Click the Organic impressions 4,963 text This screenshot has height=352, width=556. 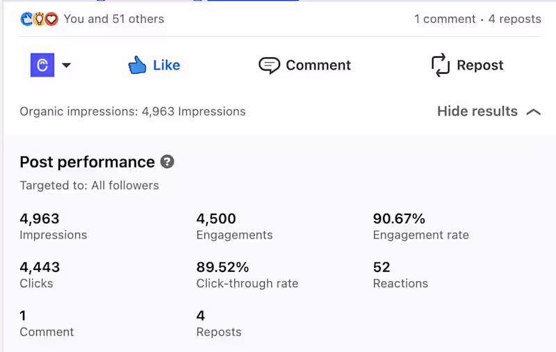tap(133, 111)
